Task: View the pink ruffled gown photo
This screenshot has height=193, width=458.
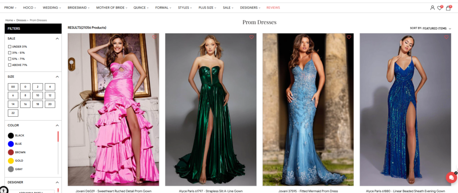Action: point(113,109)
